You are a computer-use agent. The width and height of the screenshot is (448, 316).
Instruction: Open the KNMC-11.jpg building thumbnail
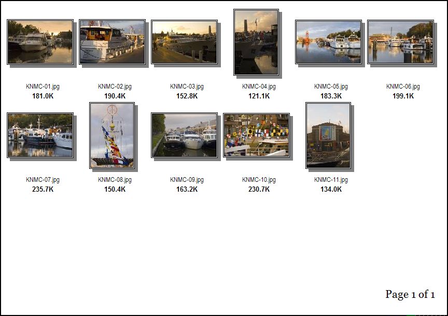[x=328, y=136]
